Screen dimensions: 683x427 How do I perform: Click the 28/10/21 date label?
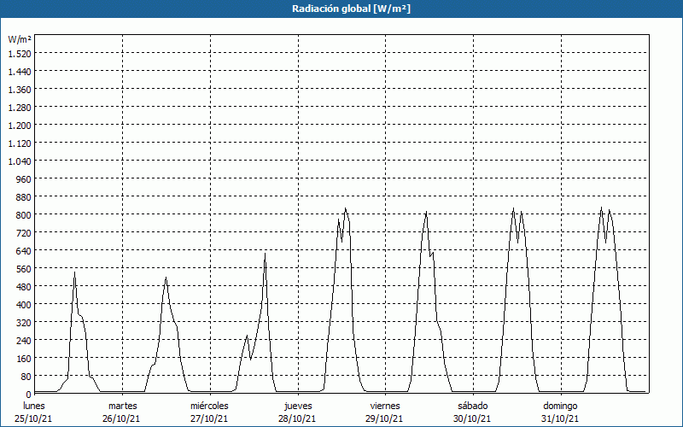tap(297, 418)
